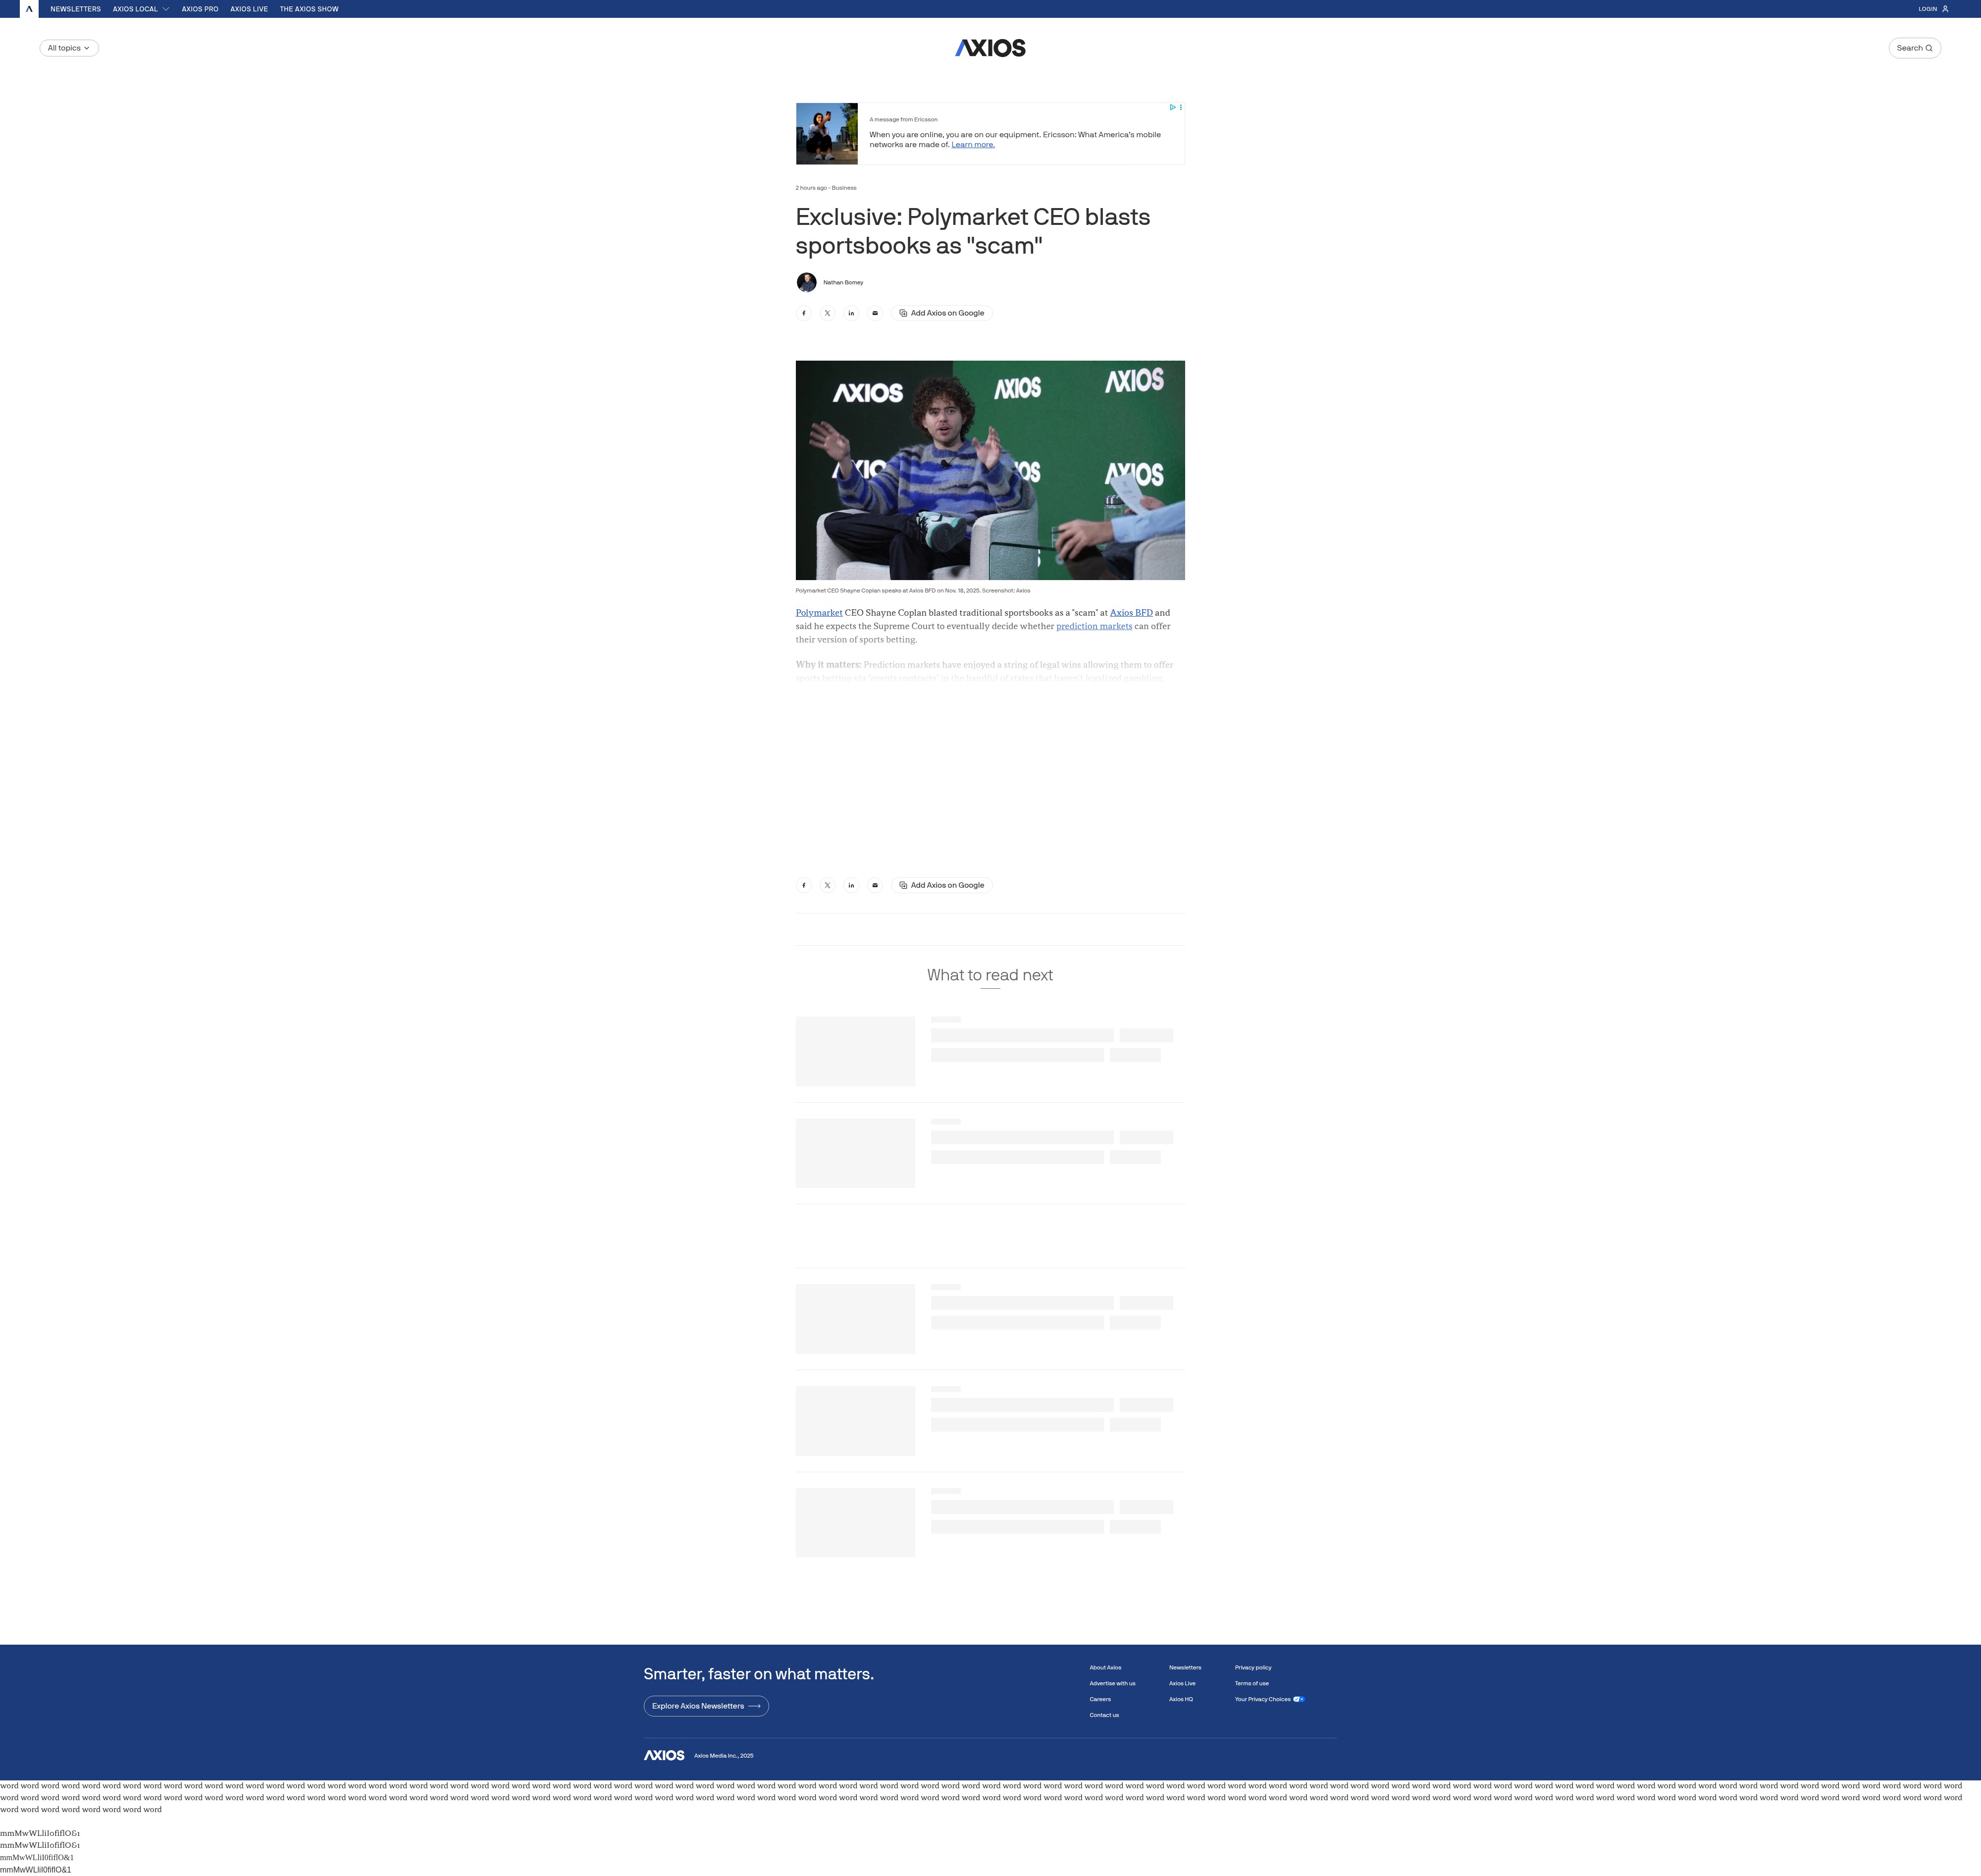Screen dimensions: 1981x1876
Task: Share on Facebook icon at article bottom
Action: pyautogui.click(x=804, y=885)
